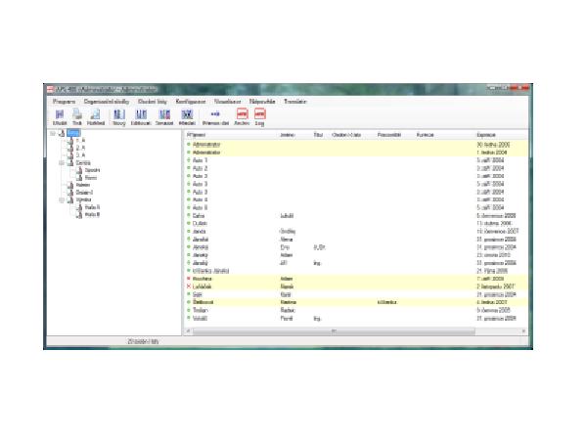
Task: Open the Konfigurace menu
Action: (190, 102)
